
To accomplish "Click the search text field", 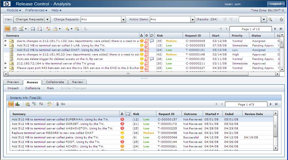I will pos(250,19).
